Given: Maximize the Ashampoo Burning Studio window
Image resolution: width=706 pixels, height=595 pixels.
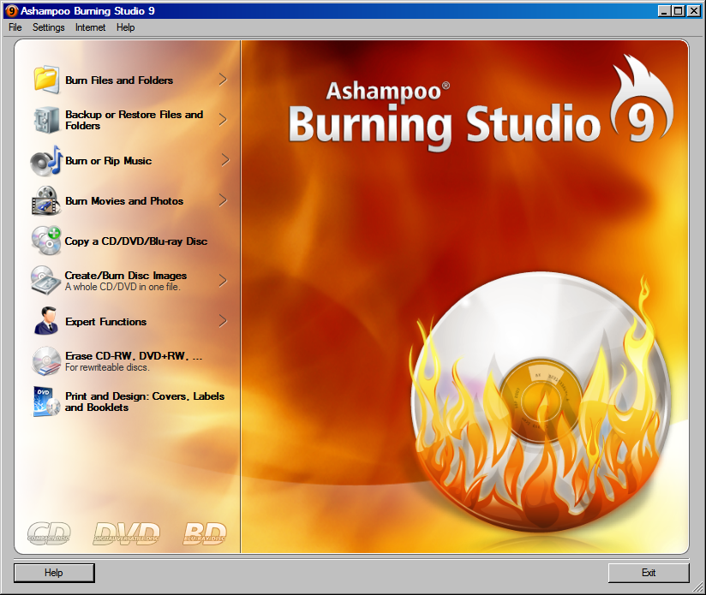Looking at the screenshot, I should 678,11.
